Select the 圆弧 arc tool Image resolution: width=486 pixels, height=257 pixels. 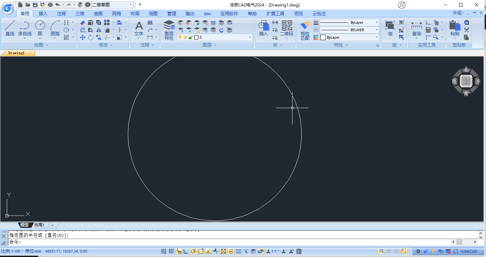coord(55,28)
